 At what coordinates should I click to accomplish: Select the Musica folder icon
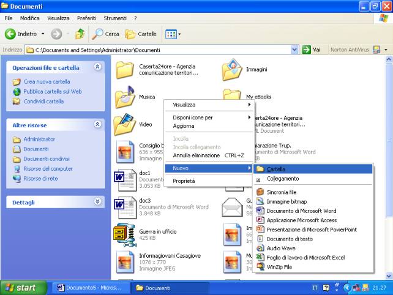[125, 97]
